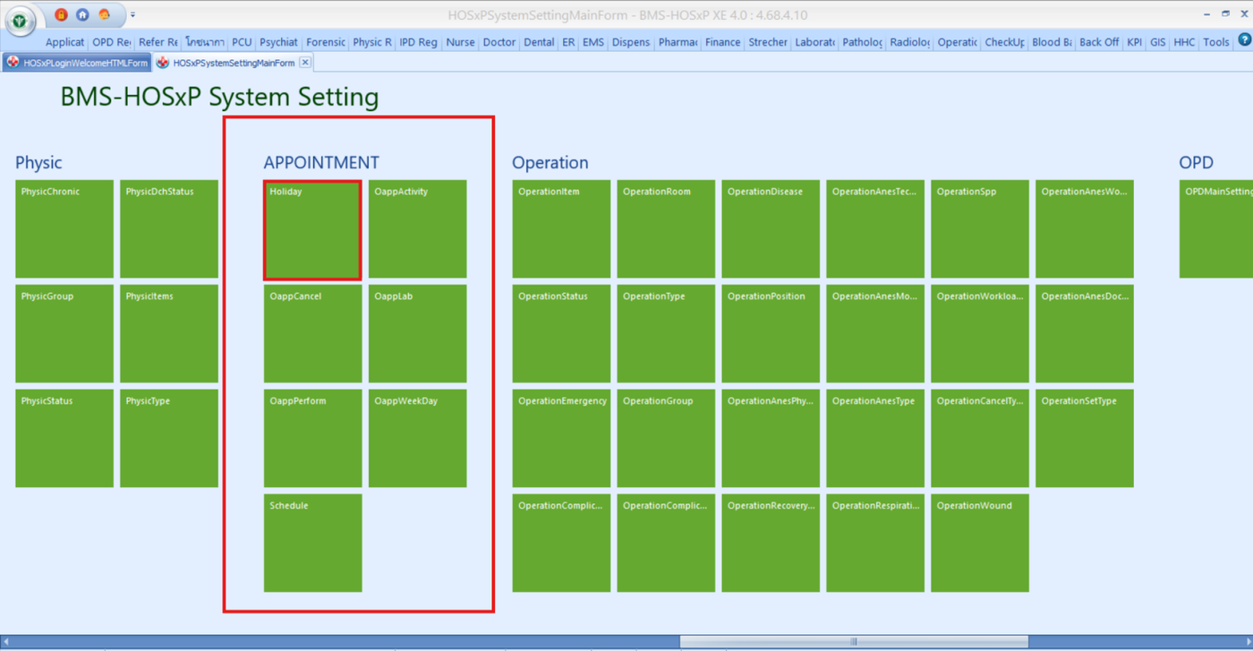Open the Finance menu
The image size is (1253, 651).
(722, 42)
